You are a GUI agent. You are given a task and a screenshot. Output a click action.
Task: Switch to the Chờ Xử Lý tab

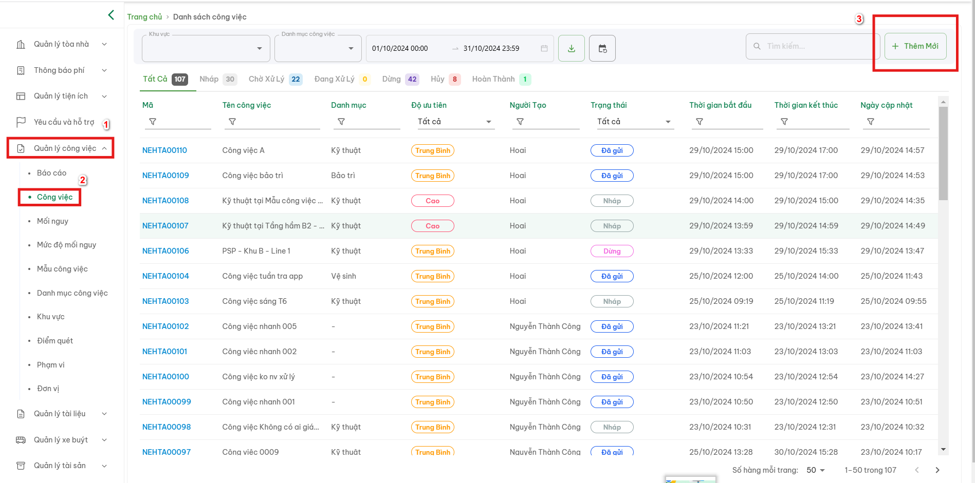275,79
